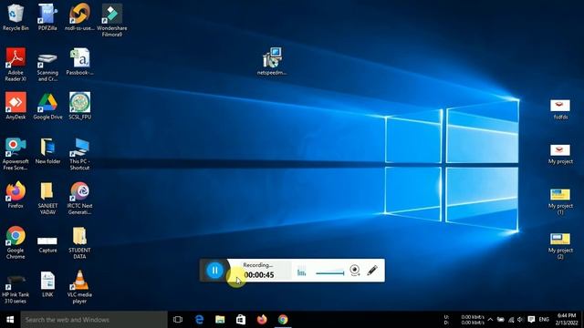
Task: Select Apowersoft Free Screen Recorder icon
Action: [16, 154]
